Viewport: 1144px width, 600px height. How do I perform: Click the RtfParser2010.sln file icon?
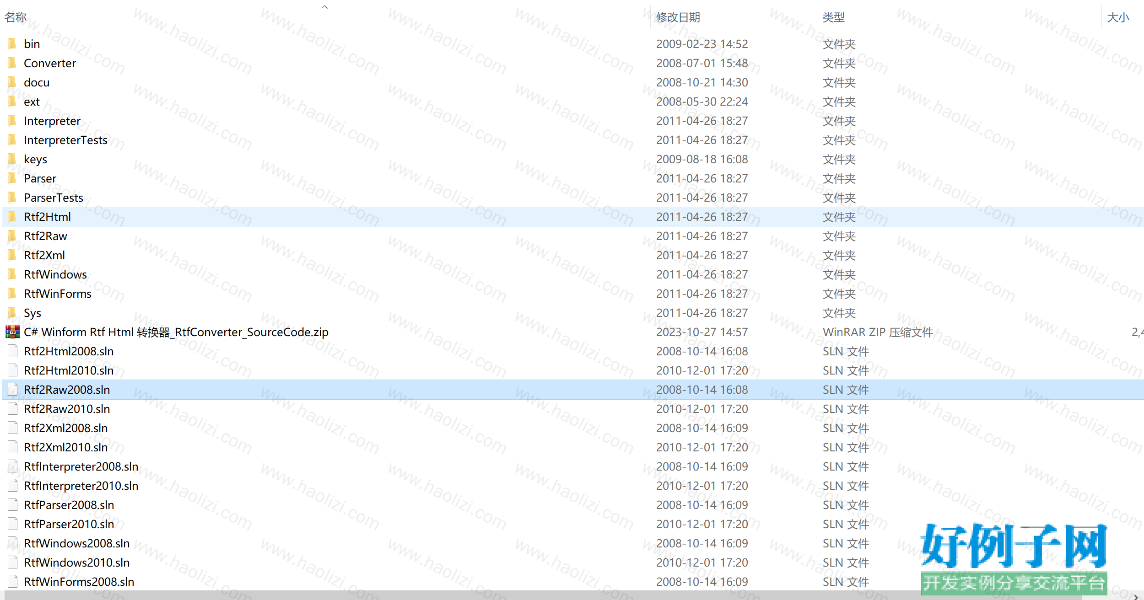point(13,524)
